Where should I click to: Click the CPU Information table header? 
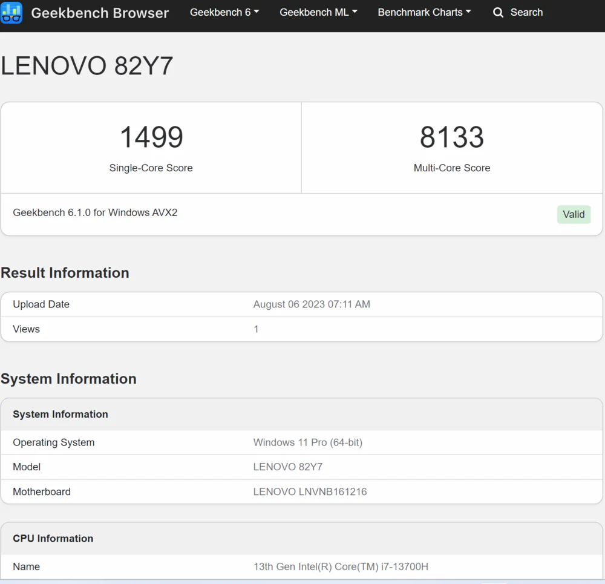point(53,539)
